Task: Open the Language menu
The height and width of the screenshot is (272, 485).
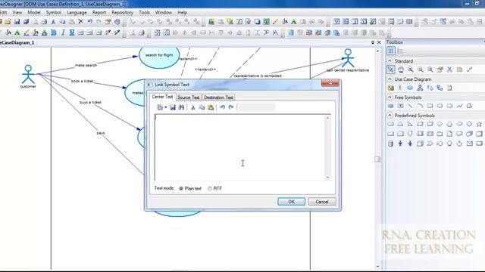Action: click(x=77, y=13)
